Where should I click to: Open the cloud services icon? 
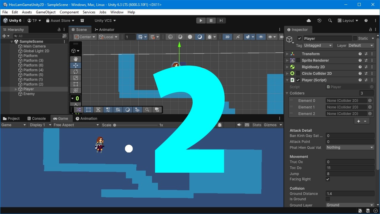pyautogui.click(x=309, y=21)
